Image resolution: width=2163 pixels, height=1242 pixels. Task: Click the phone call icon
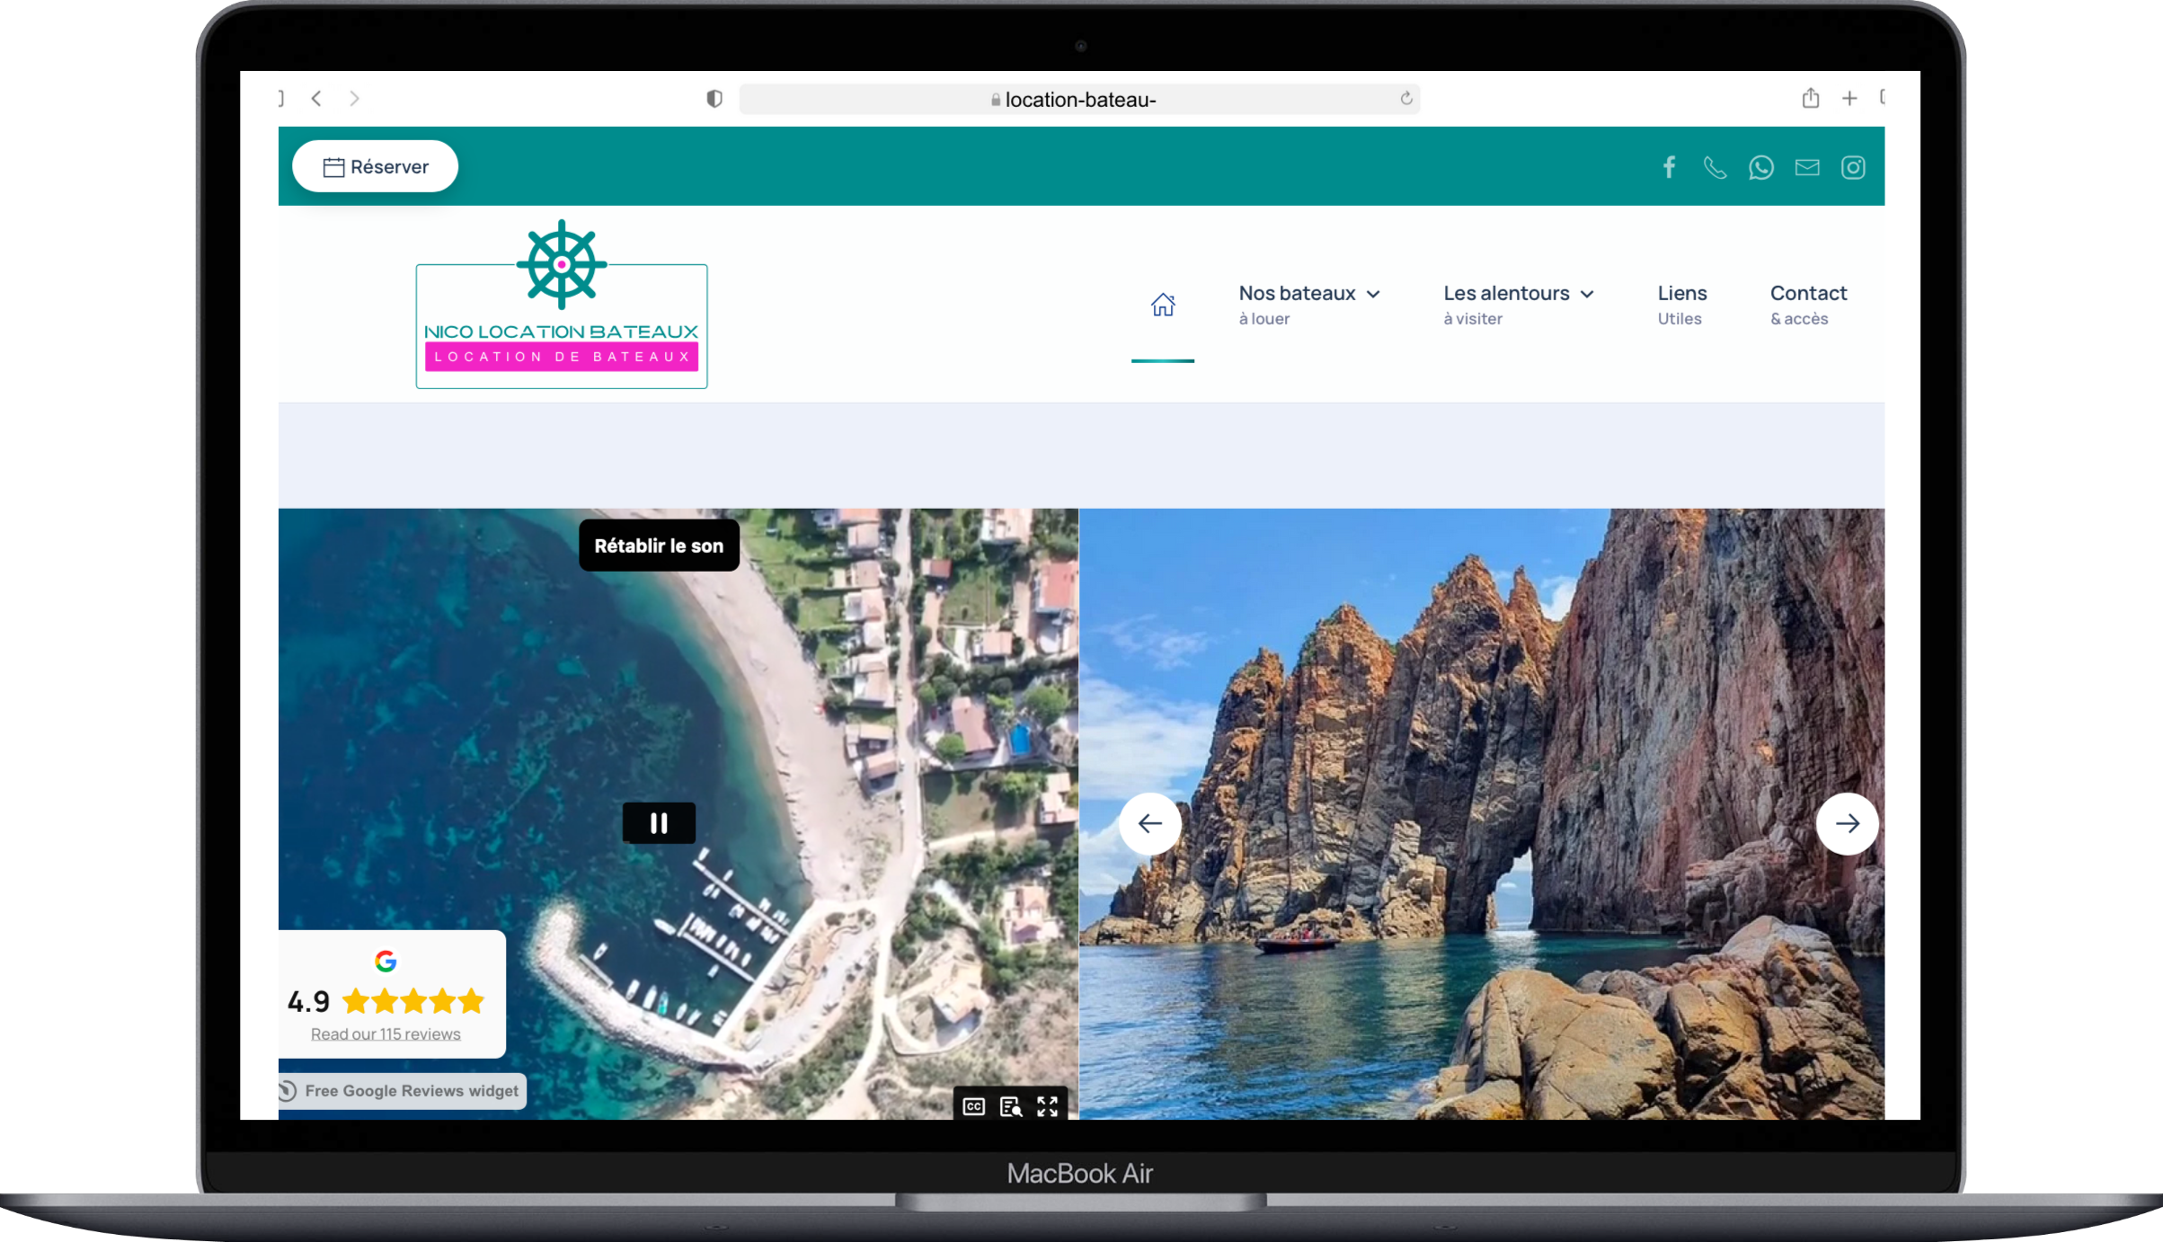[x=1715, y=167]
